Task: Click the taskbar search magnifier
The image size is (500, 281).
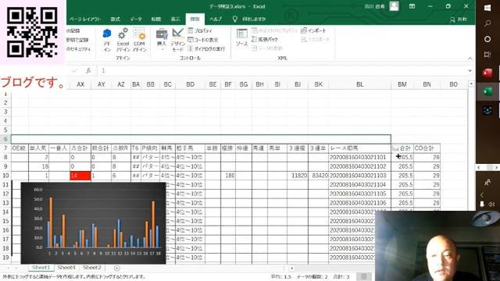Action: pos(487,23)
